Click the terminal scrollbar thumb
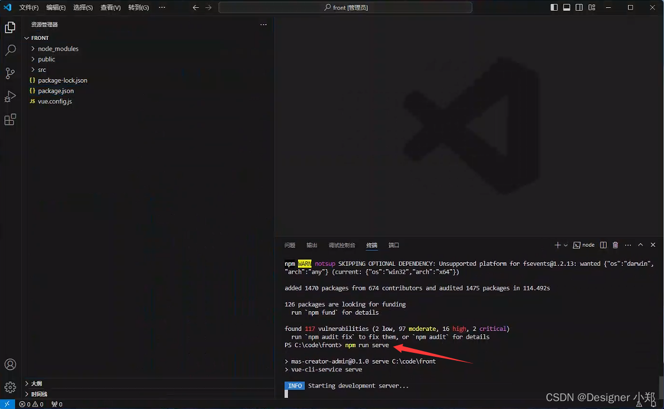 (661, 386)
